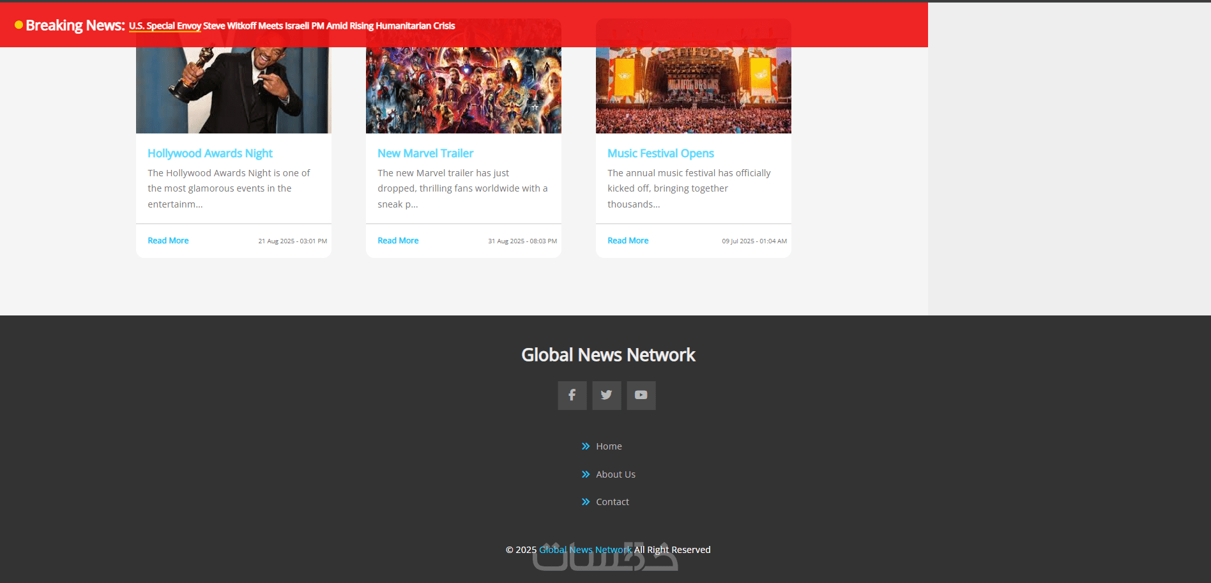Click the 31 Aug 2025 - 08:03 PM date
Screen dimensions: 1211x583
pyautogui.click(x=522, y=241)
